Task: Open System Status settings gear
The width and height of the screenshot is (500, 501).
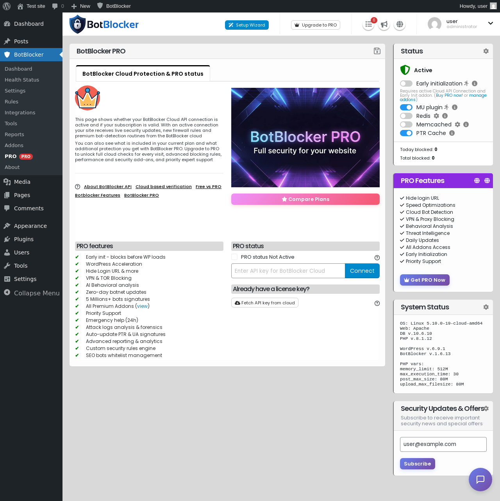Action: click(x=486, y=307)
